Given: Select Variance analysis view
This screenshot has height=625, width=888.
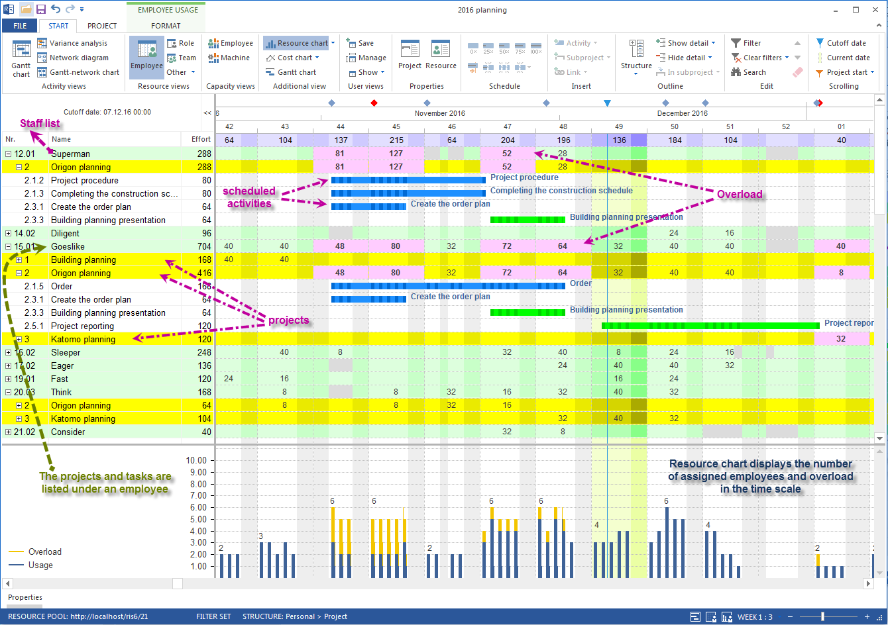Looking at the screenshot, I should coord(72,43).
